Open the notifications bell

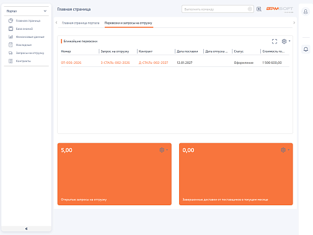coord(306,49)
